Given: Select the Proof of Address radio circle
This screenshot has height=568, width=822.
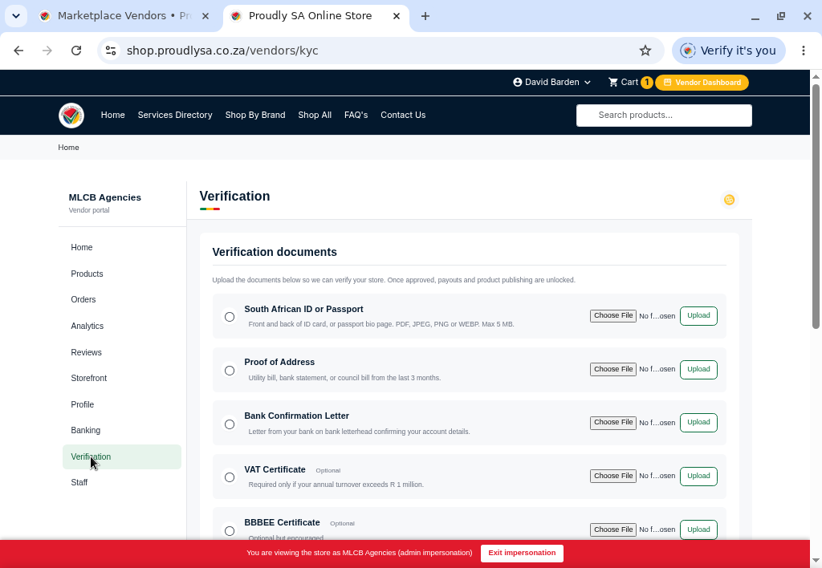Looking at the screenshot, I should click(230, 371).
